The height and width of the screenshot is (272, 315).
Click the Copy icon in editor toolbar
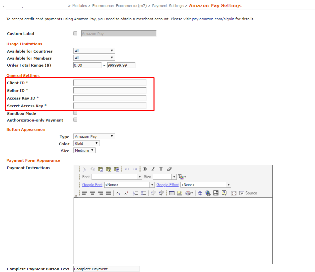click(x=93, y=169)
